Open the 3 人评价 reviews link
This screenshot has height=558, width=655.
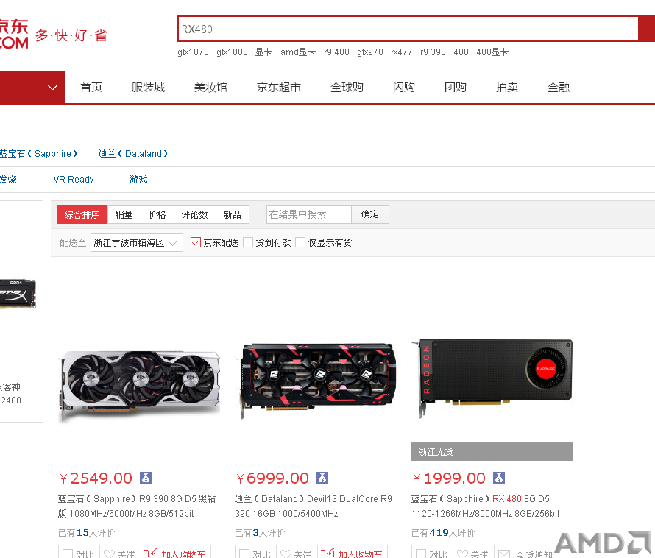tap(260, 532)
